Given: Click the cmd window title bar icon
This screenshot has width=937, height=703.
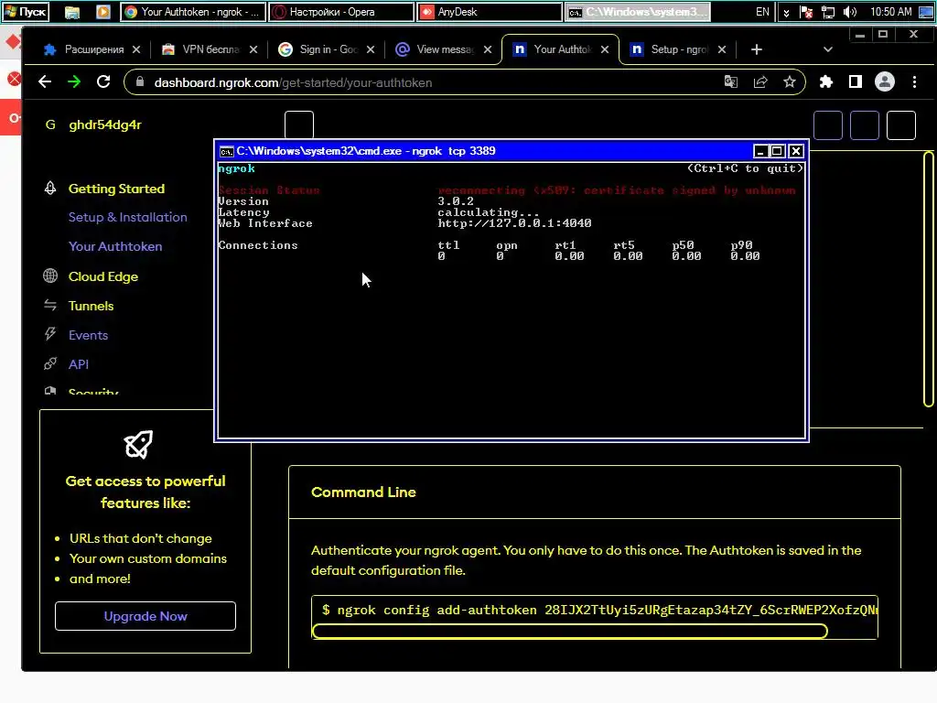Looking at the screenshot, I should pos(227,151).
